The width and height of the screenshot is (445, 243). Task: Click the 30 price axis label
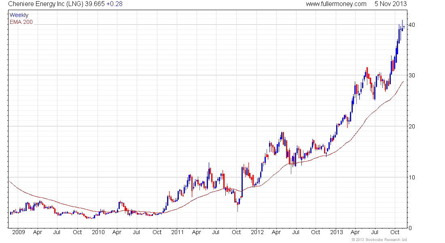(x=411, y=75)
